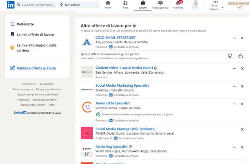
Task: Click the TIMEER Digital Studio pink logo
Action: coord(87,133)
